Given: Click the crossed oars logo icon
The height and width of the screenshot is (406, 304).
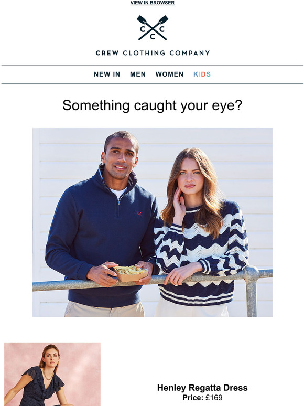Looking at the screenshot, I should (153, 28).
